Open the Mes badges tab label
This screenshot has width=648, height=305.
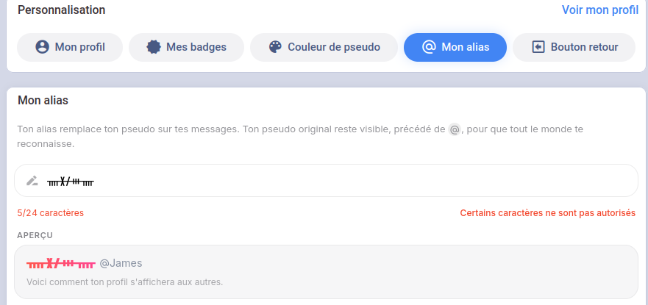click(196, 47)
